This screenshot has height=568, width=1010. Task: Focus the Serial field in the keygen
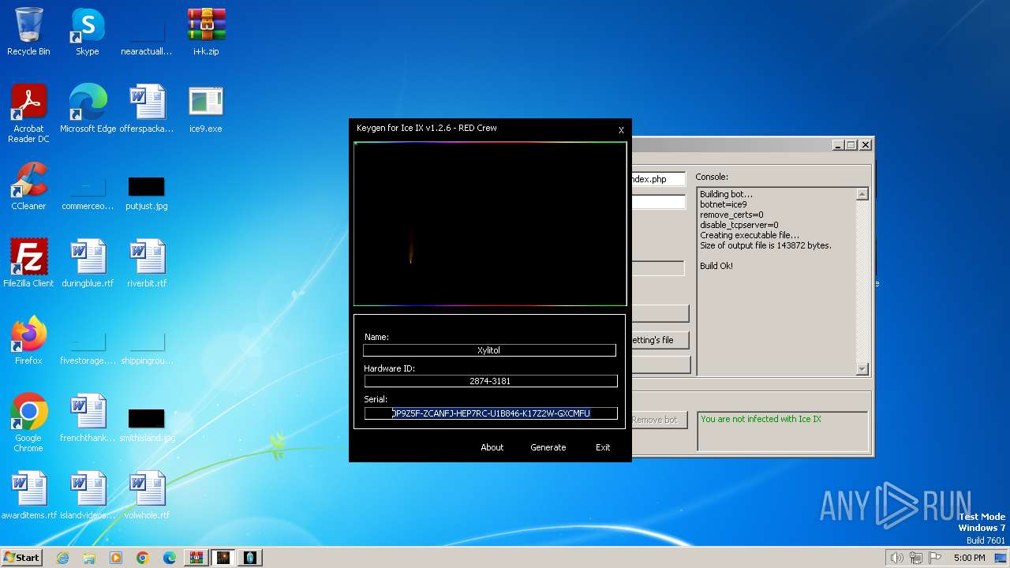490,413
